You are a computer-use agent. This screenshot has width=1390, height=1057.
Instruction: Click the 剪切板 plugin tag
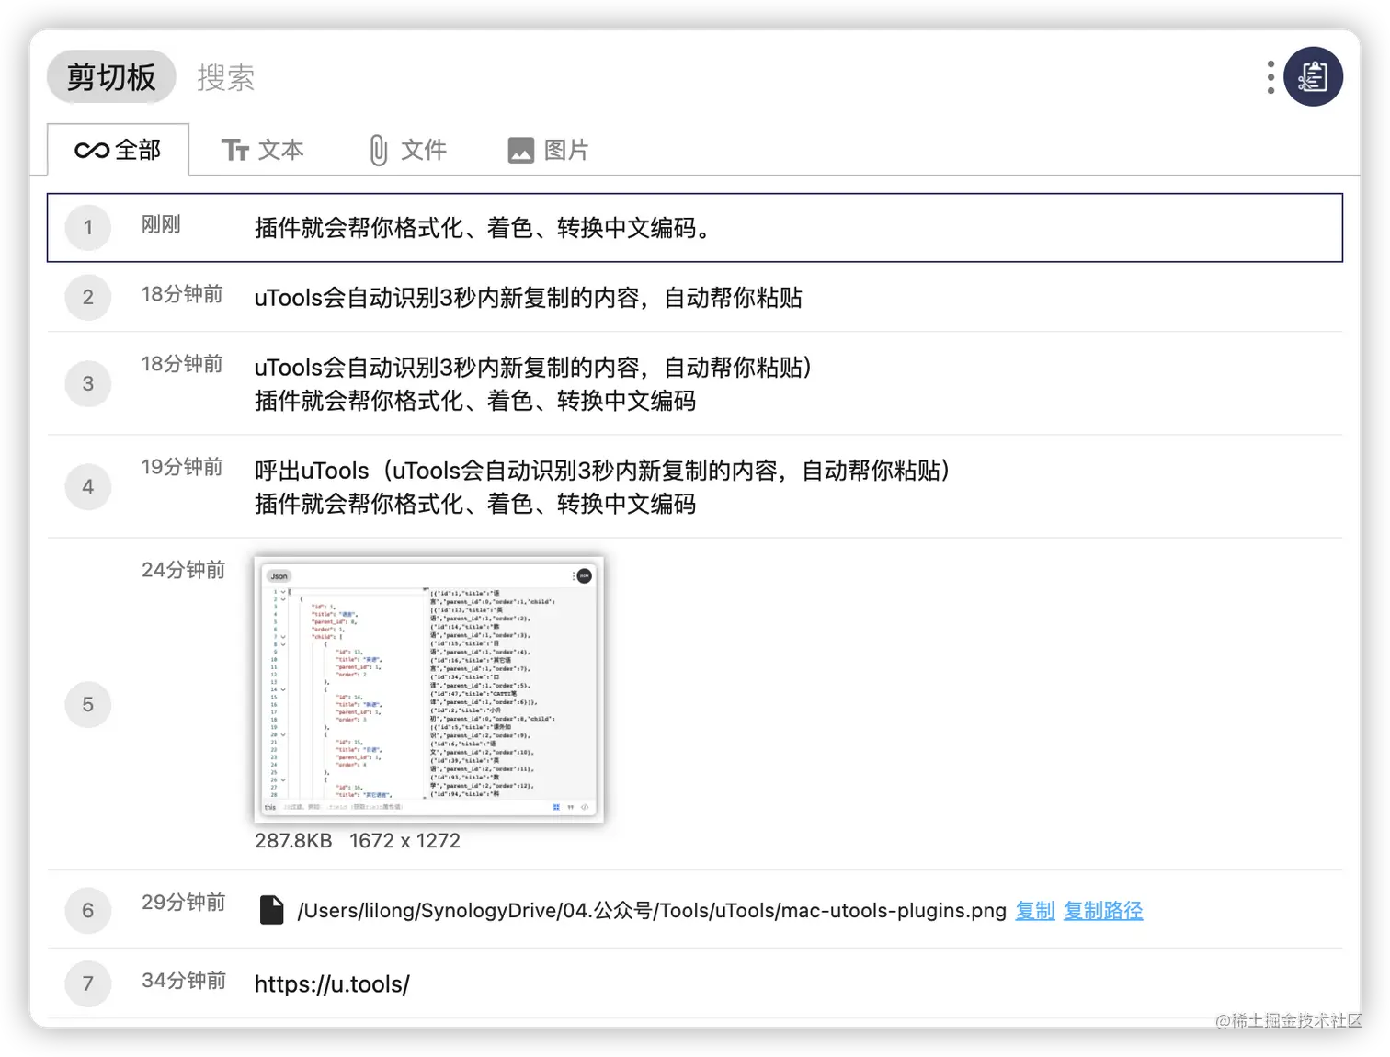click(x=111, y=77)
